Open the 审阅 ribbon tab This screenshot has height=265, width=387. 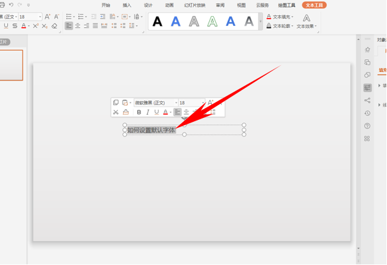[x=220, y=5]
